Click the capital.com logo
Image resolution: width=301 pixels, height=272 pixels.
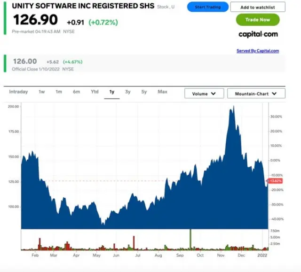(258, 34)
